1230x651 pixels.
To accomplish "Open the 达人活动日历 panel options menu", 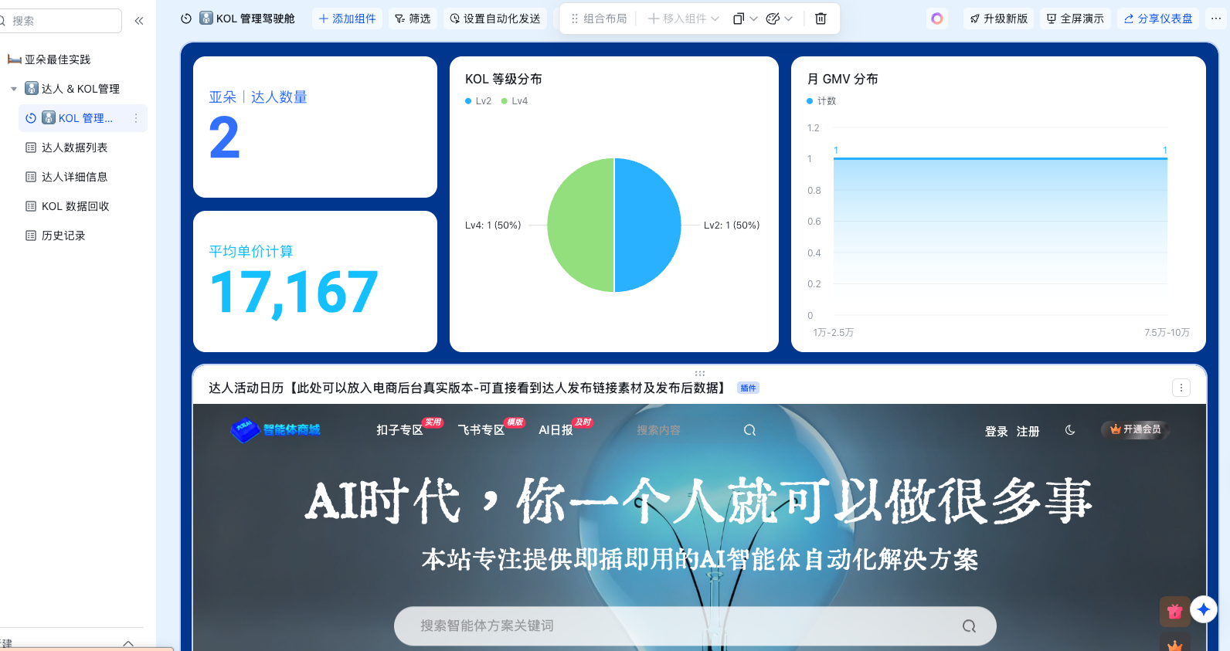I will [1181, 388].
